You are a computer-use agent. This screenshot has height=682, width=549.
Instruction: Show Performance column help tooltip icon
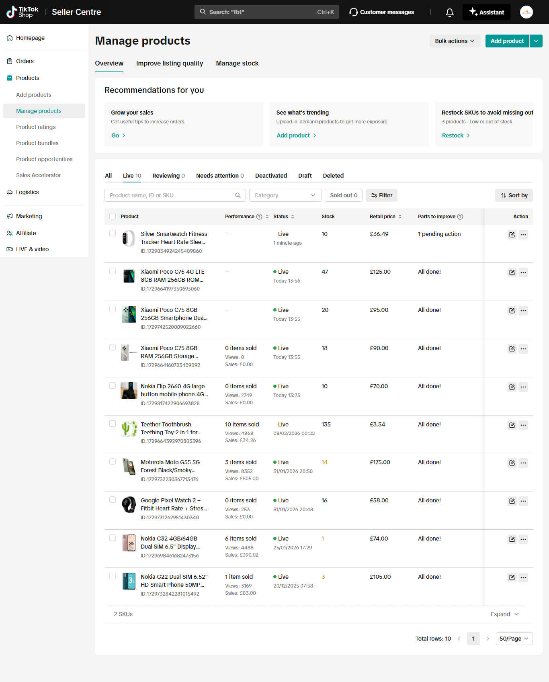[x=259, y=217]
